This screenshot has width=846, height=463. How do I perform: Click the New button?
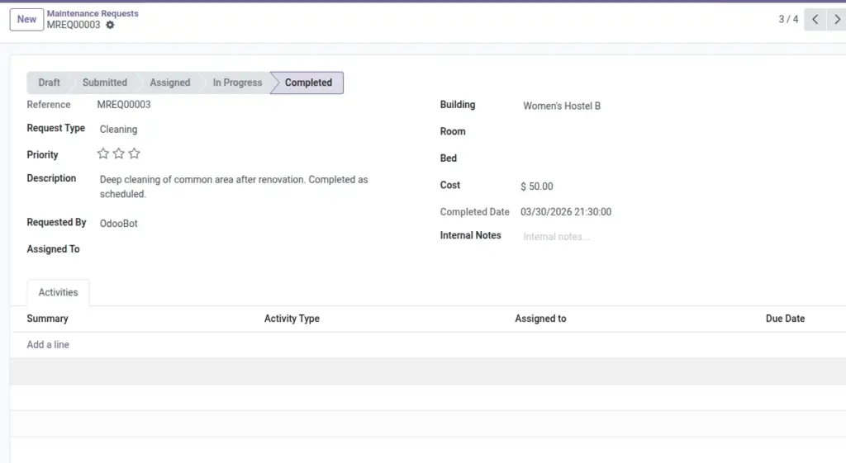(x=26, y=20)
